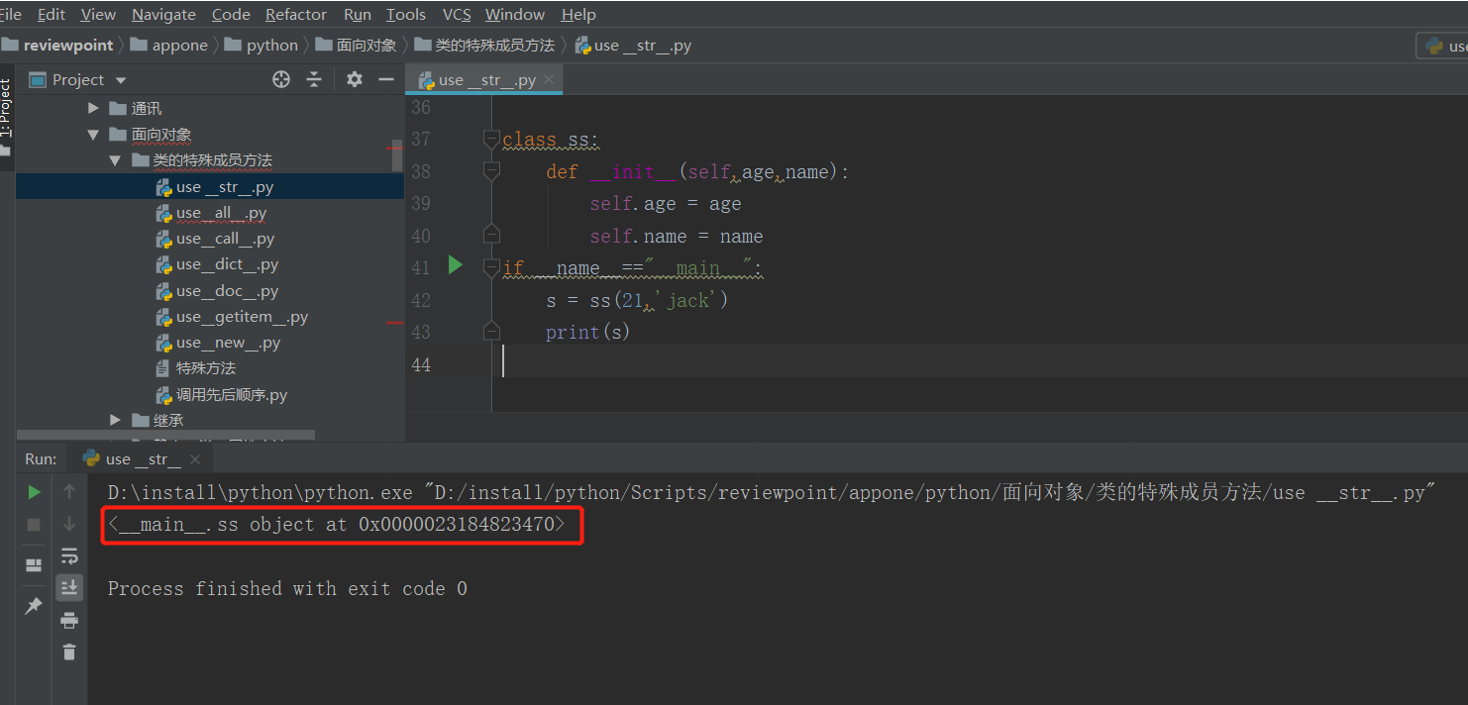Switch to the use __str__.py editor tab

click(x=483, y=79)
